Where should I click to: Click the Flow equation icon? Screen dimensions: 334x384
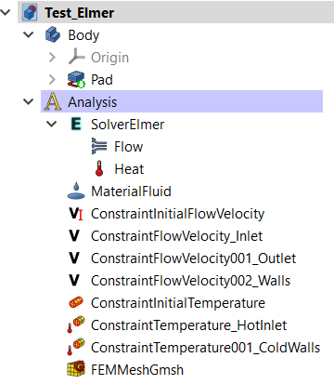99,146
